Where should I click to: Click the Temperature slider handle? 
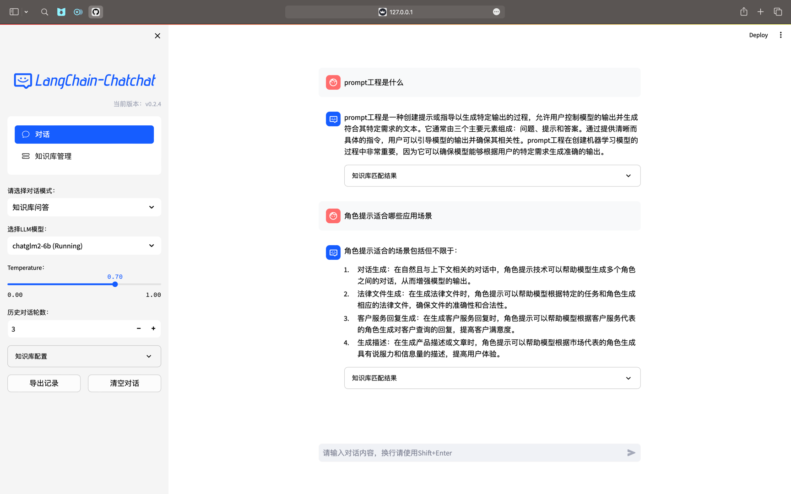click(x=115, y=285)
